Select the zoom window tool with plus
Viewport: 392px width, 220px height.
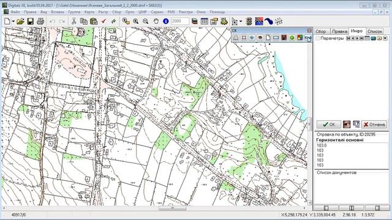point(126,21)
